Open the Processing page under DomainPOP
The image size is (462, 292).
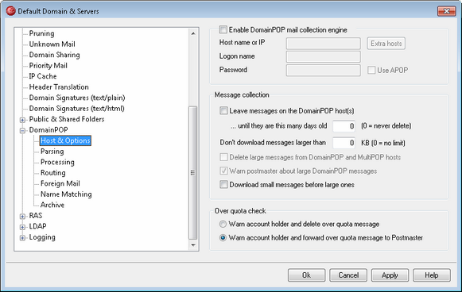(x=57, y=162)
